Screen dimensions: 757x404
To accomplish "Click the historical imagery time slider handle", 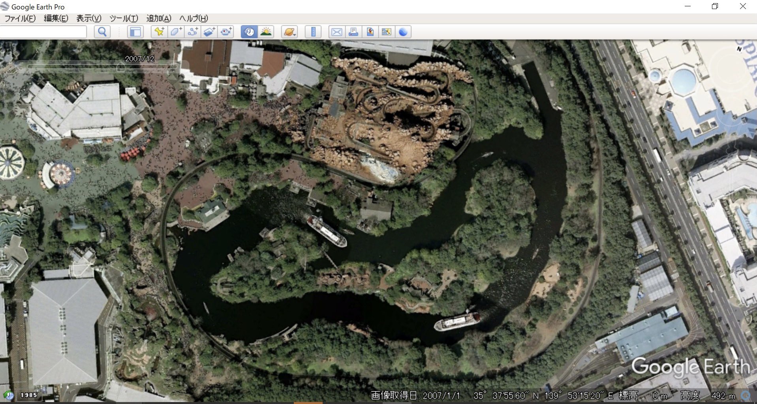I will pos(121,67).
